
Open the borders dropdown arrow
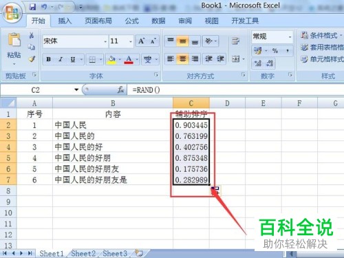(100, 60)
